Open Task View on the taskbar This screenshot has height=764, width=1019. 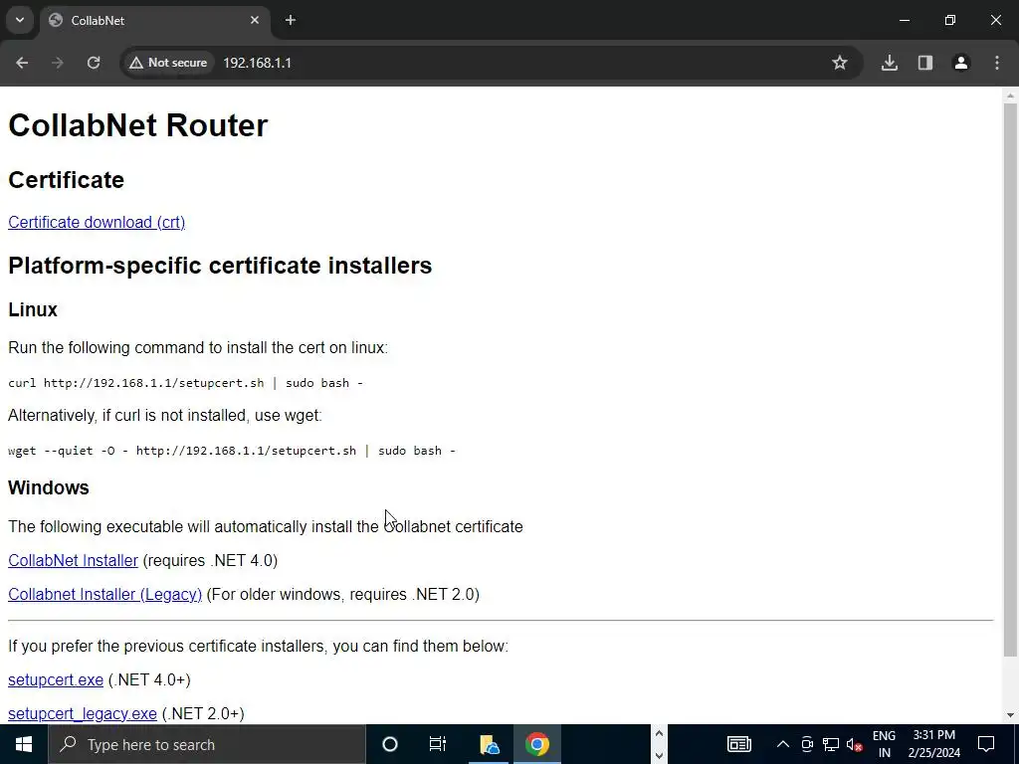click(x=438, y=744)
